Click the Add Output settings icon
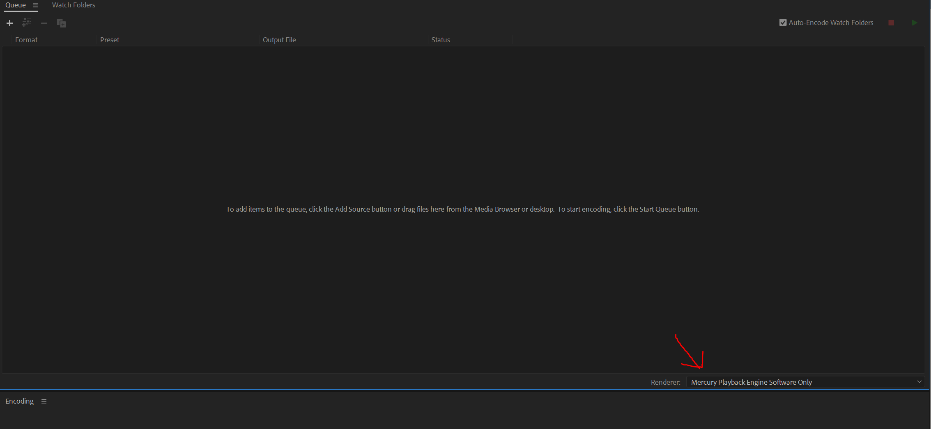Viewport: 931px width, 429px height. [27, 23]
